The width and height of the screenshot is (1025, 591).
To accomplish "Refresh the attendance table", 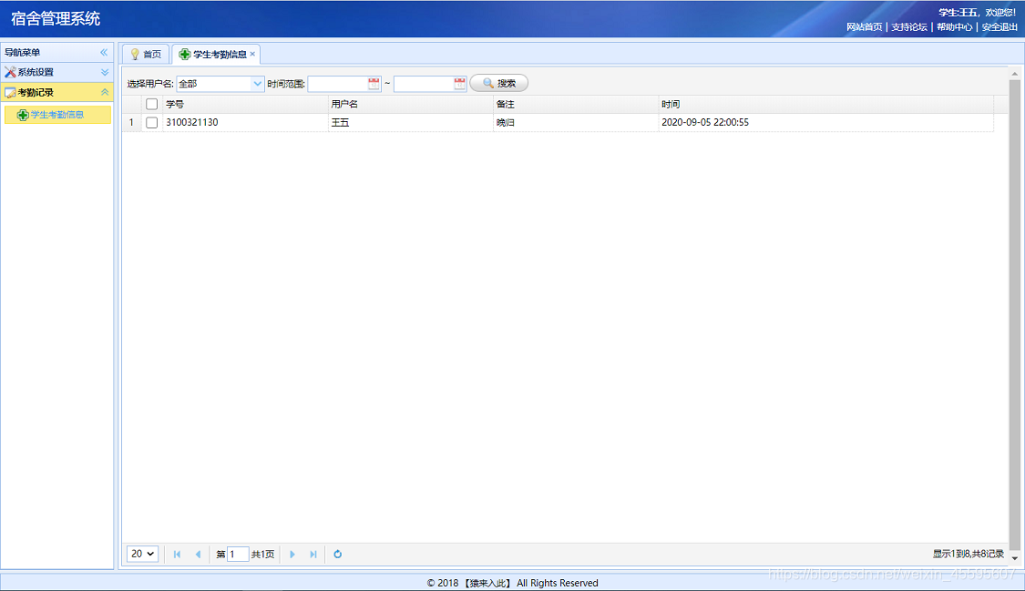I will point(338,555).
